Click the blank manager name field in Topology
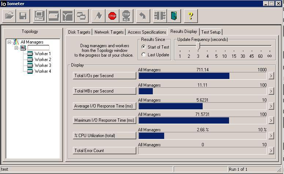Screen dimensions: 284x174 point(38,48)
